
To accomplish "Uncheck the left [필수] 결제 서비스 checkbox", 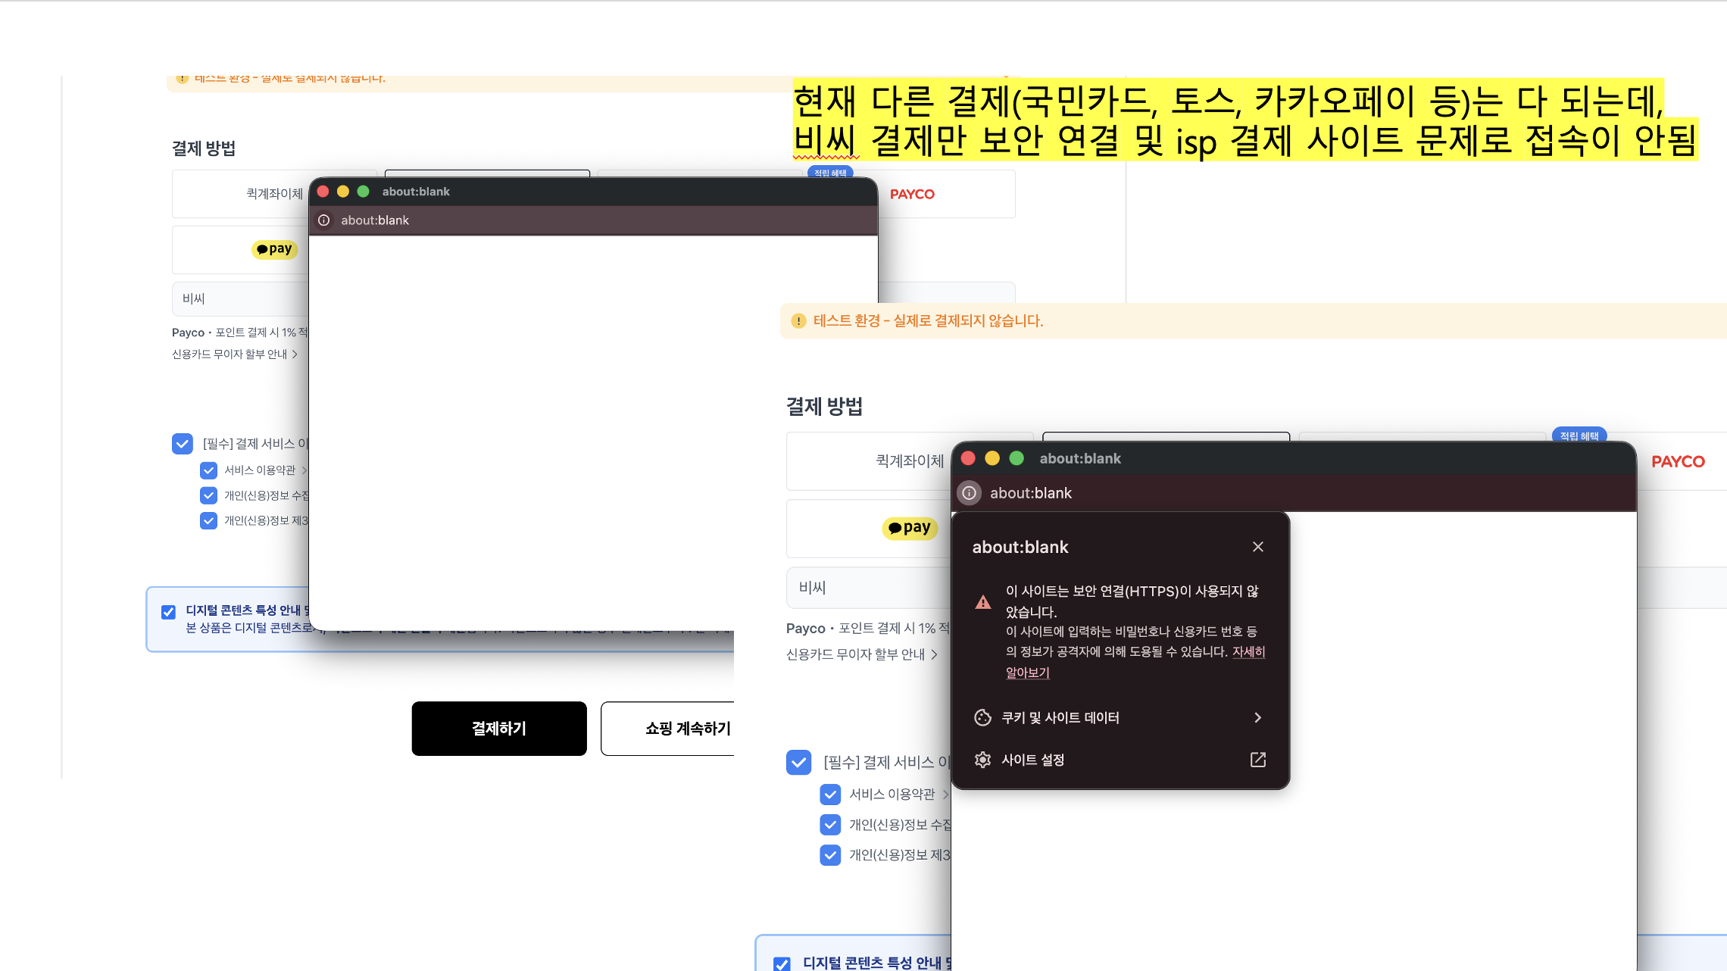I will click(x=183, y=443).
